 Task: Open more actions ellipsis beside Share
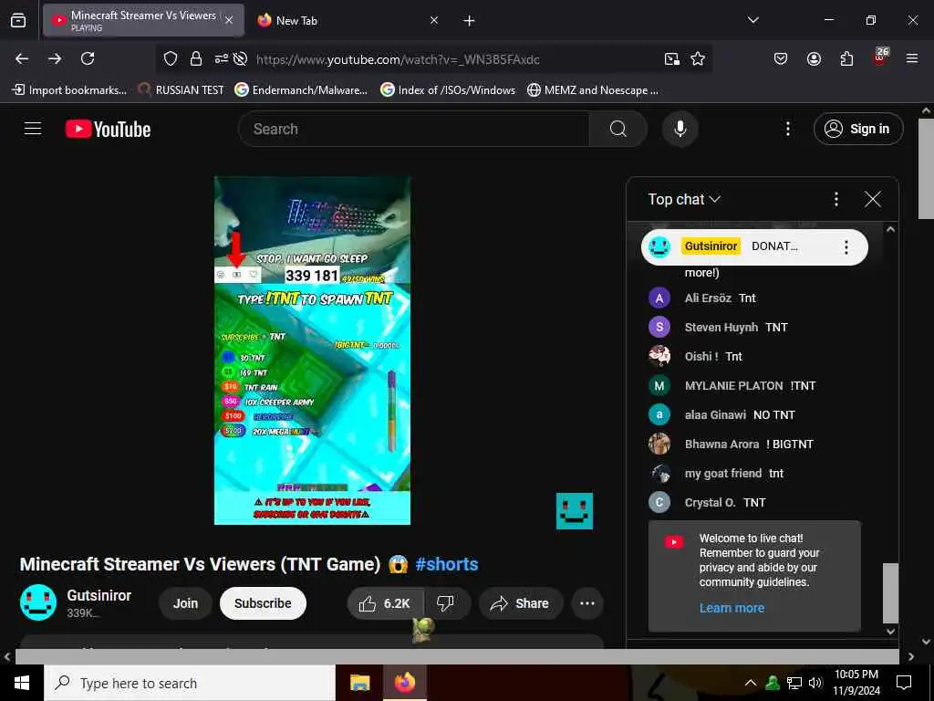point(587,603)
